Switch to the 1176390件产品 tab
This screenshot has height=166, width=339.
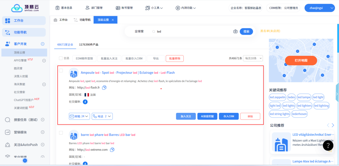tap(88, 45)
